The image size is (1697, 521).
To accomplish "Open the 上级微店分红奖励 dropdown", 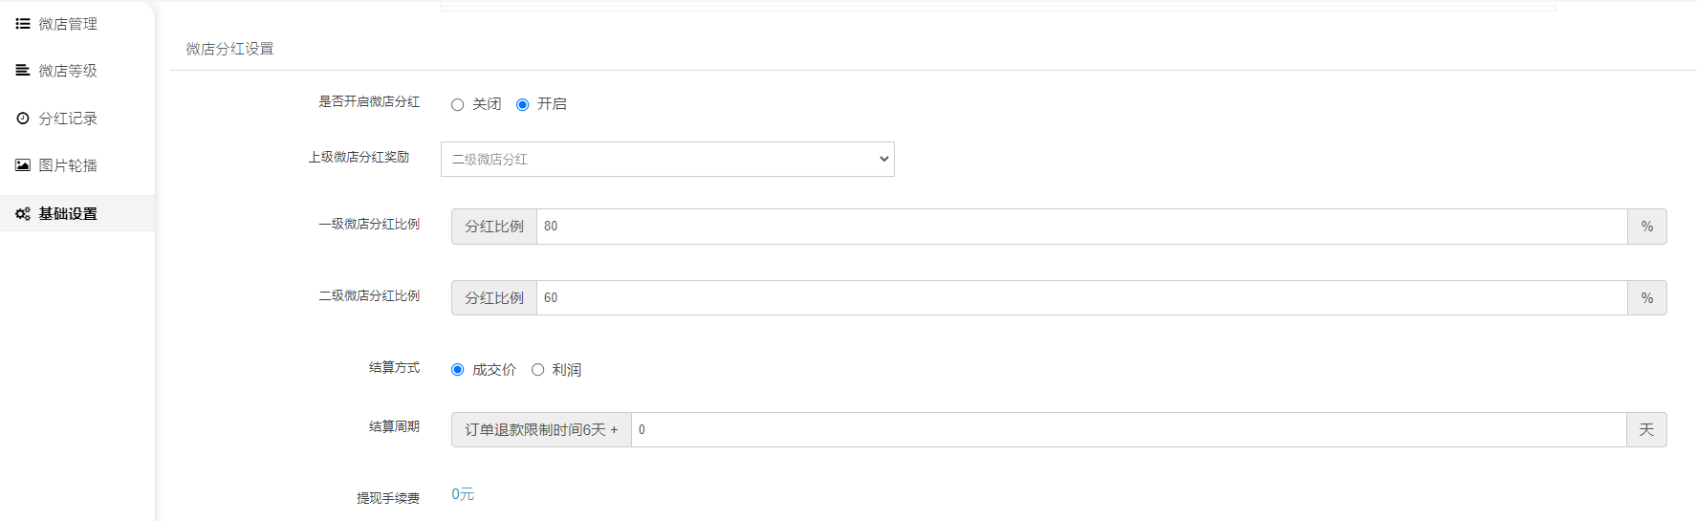I will pos(667,160).
